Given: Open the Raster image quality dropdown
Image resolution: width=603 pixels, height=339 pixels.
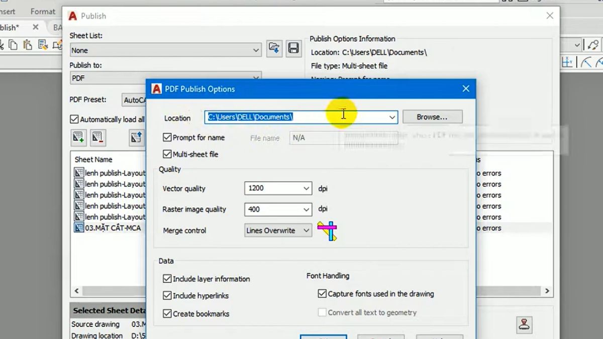Looking at the screenshot, I should 307,209.
